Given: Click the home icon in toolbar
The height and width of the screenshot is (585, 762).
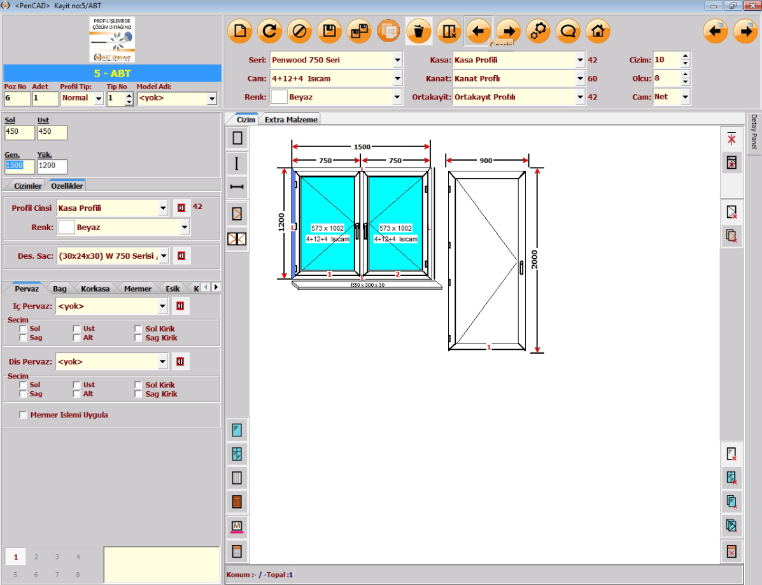Looking at the screenshot, I should pos(598,31).
